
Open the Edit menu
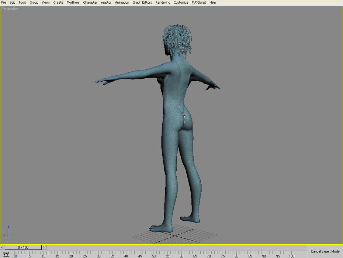12,3
